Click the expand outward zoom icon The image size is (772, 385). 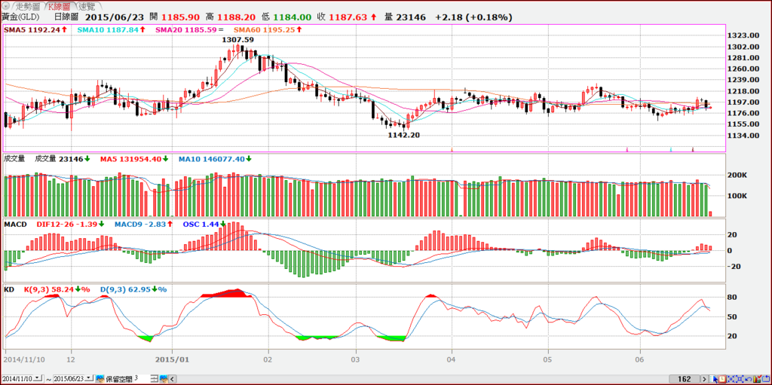740,379
